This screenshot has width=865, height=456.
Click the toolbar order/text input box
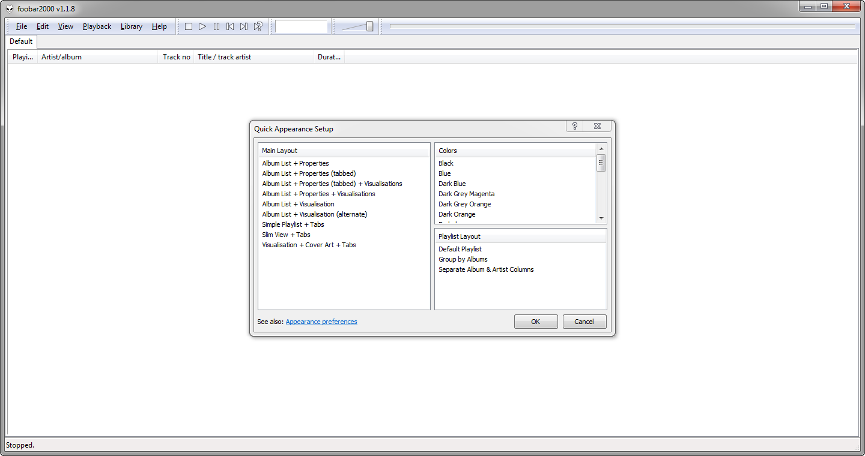pos(302,26)
